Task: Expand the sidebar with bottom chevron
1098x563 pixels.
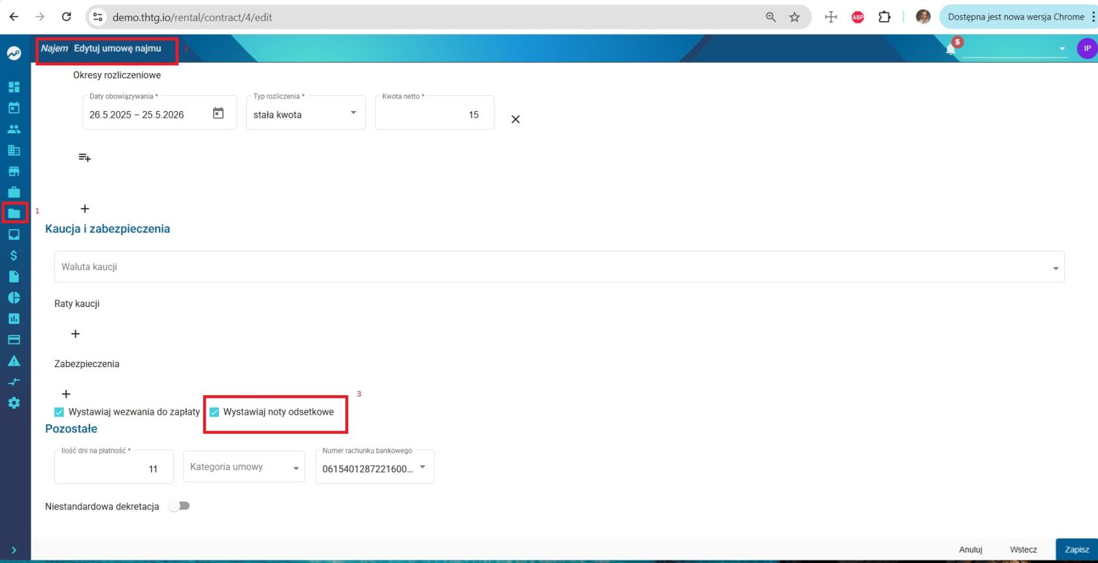Action: click(x=14, y=551)
